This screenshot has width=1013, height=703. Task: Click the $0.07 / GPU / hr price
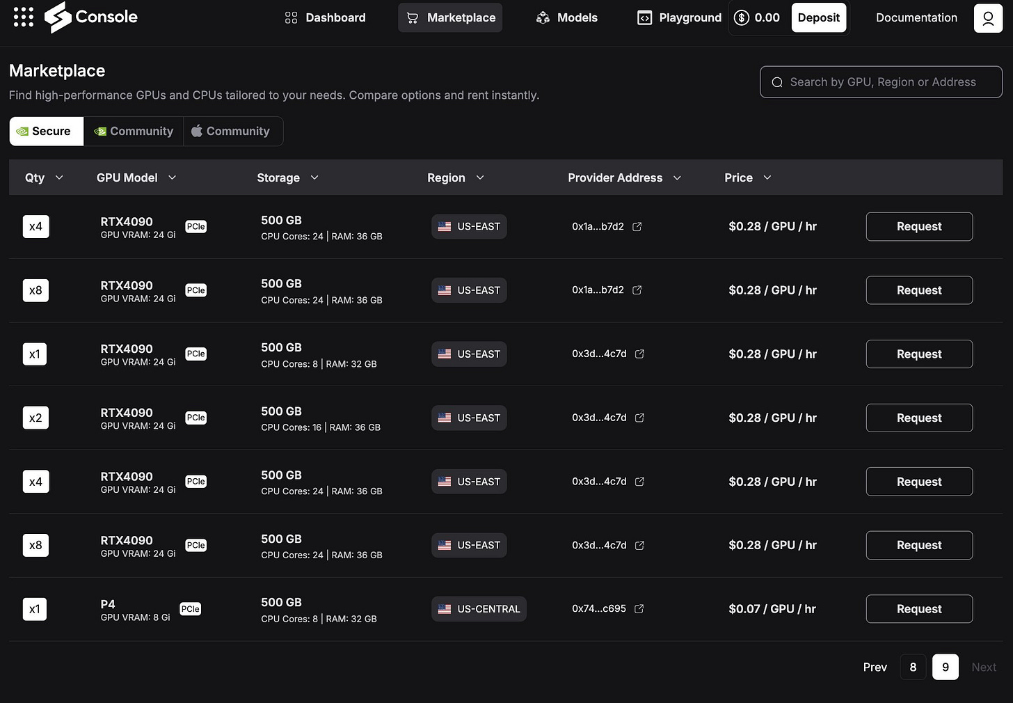pos(772,609)
